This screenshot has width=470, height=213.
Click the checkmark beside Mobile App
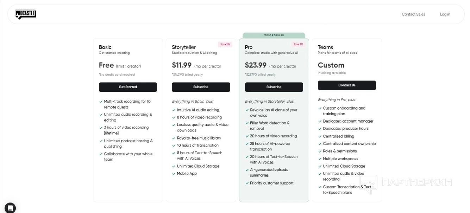click(x=174, y=174)
